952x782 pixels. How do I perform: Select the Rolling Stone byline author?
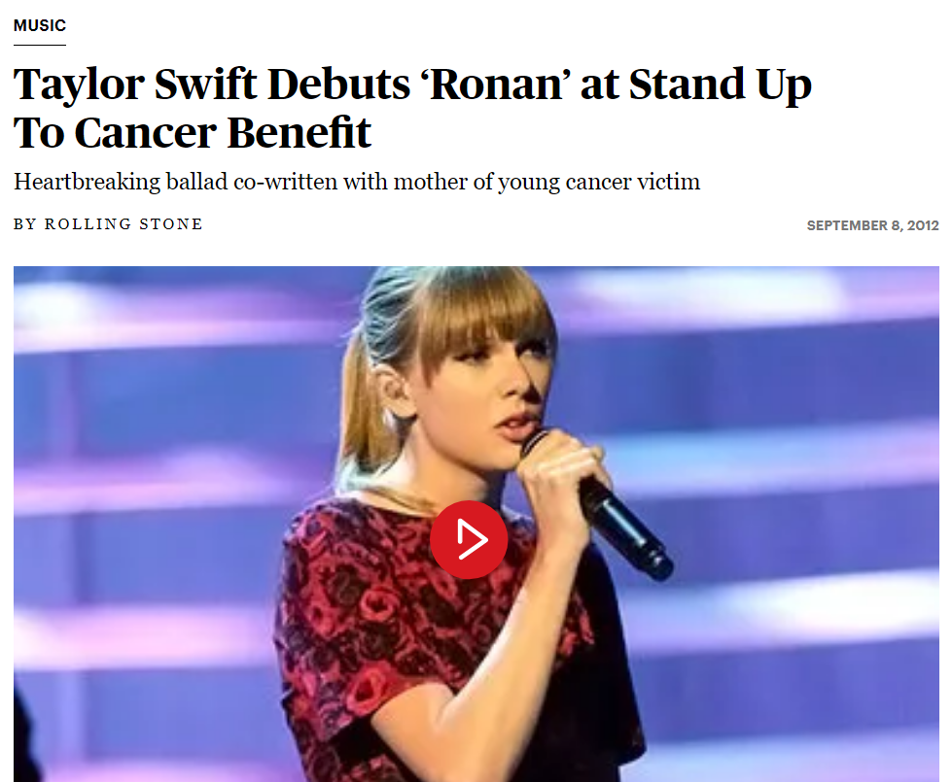123,223
